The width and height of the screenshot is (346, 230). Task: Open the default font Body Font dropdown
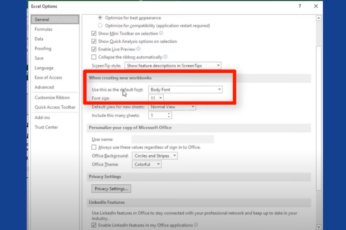[186, 90]
